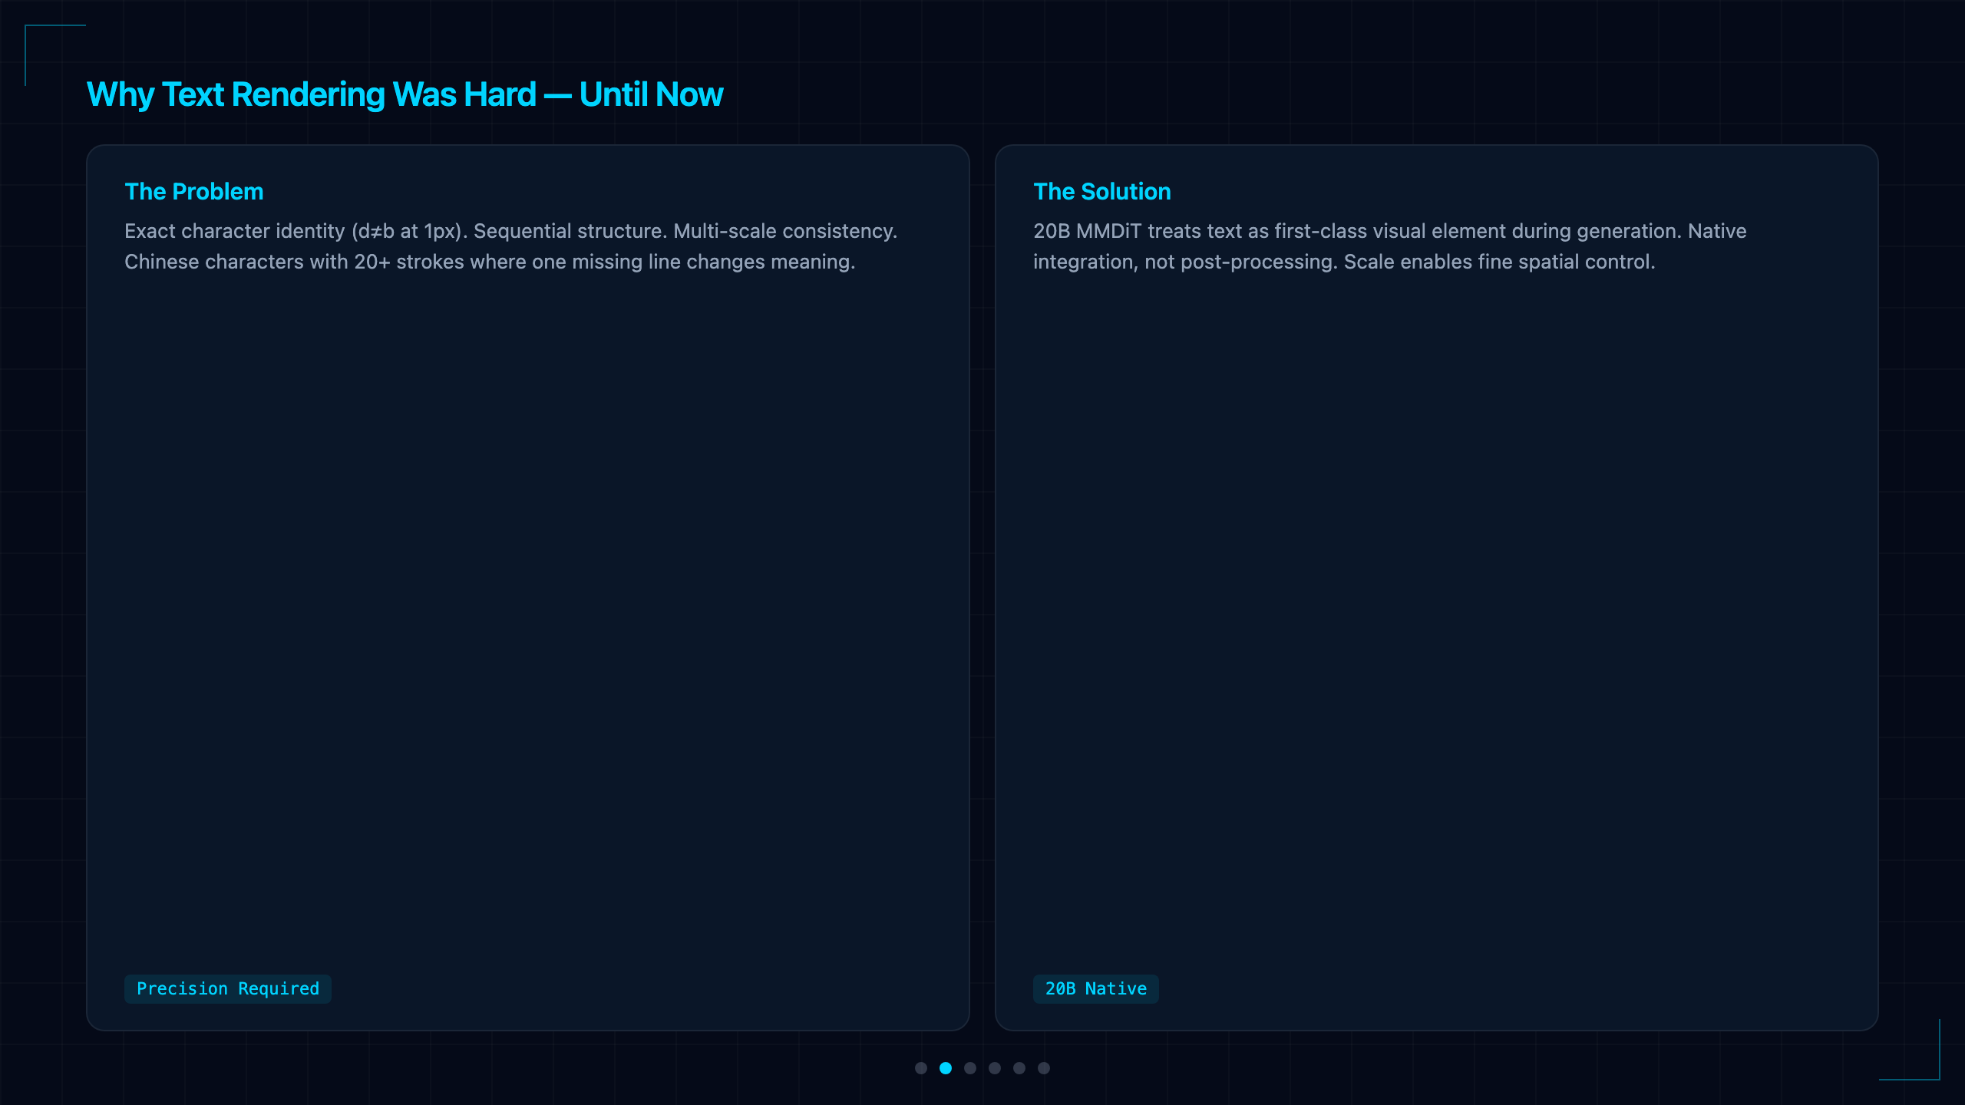Jump to the third slide dot
The image size is (1965, 1105).
point(970,1068)
